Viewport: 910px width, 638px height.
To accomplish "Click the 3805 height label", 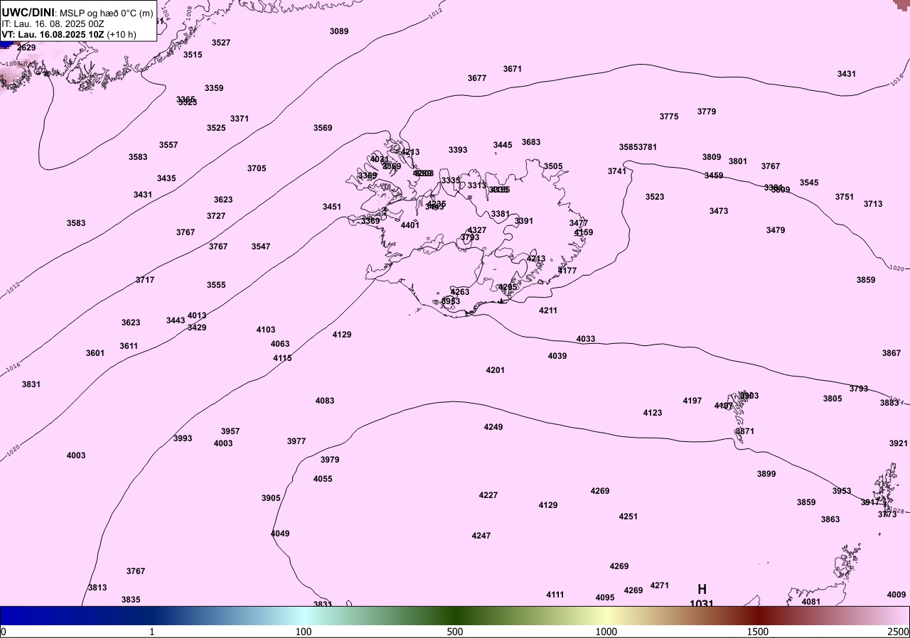I will coord(833,399).
